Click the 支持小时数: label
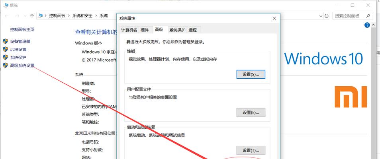This screenshot has height=159, width=380. tap(92, 150)
